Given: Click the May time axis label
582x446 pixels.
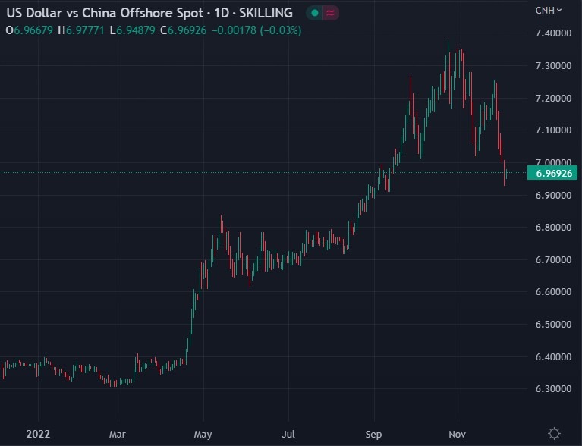Looking at the screenshot, I should point(203,434).
